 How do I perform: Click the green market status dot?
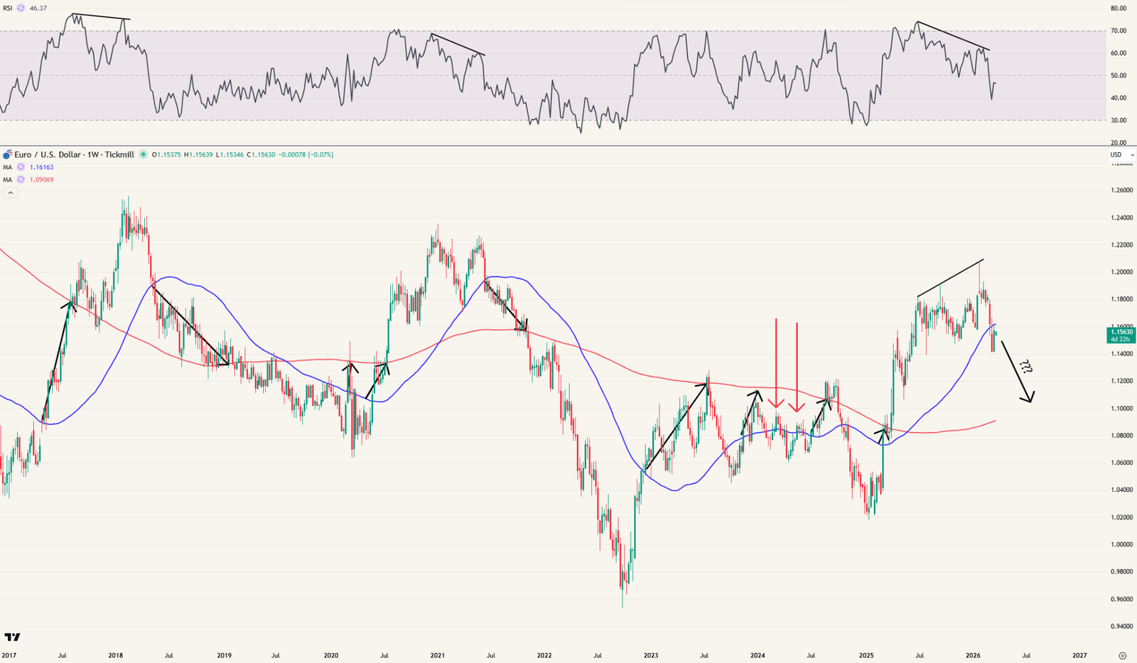point(142,154)
